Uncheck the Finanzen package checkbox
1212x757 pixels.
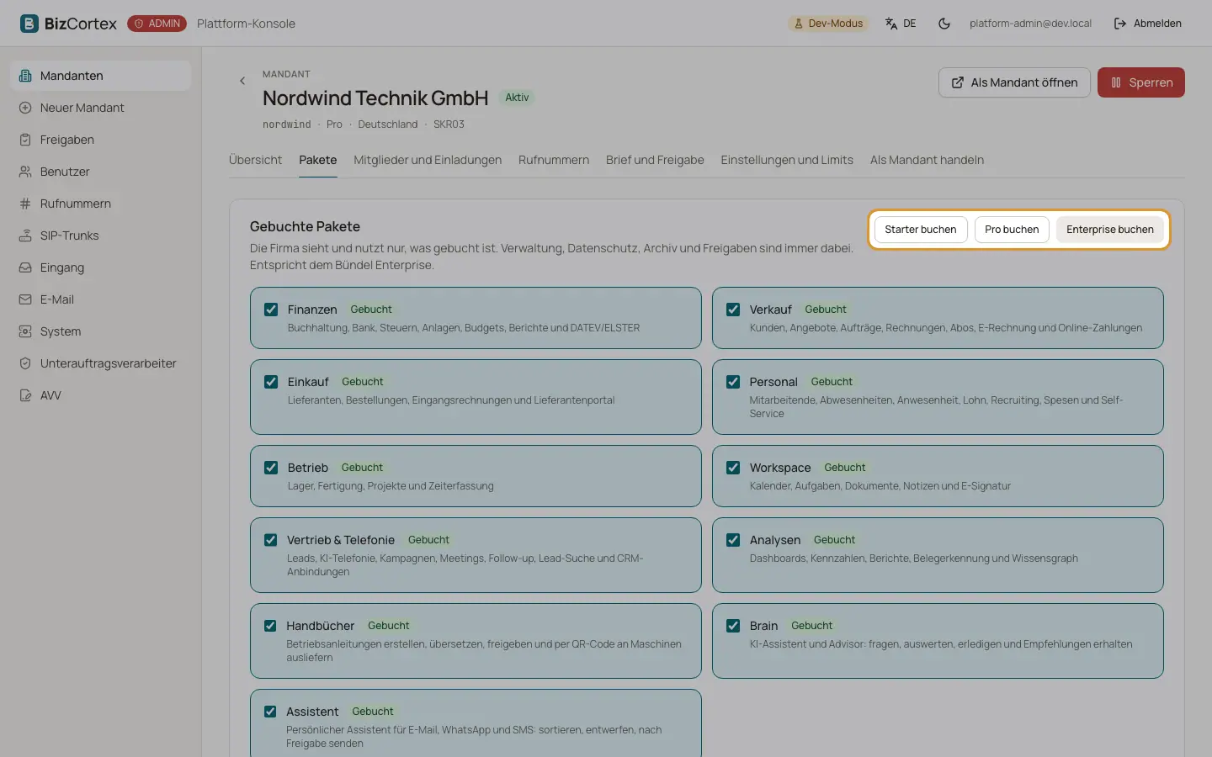pos(271,310)
